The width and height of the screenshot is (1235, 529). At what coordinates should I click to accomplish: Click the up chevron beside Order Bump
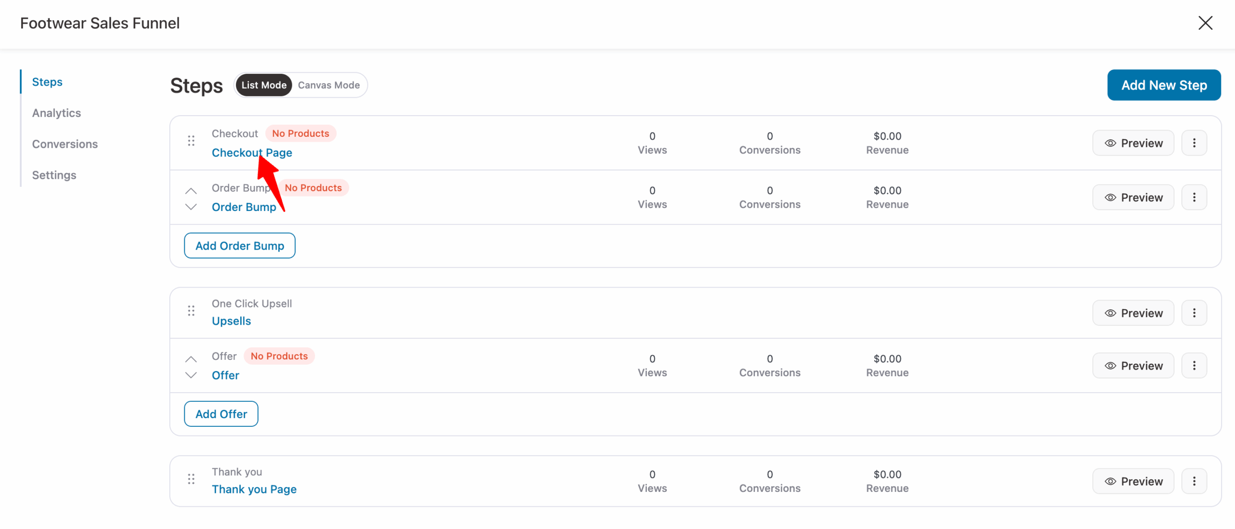point(191,191)
